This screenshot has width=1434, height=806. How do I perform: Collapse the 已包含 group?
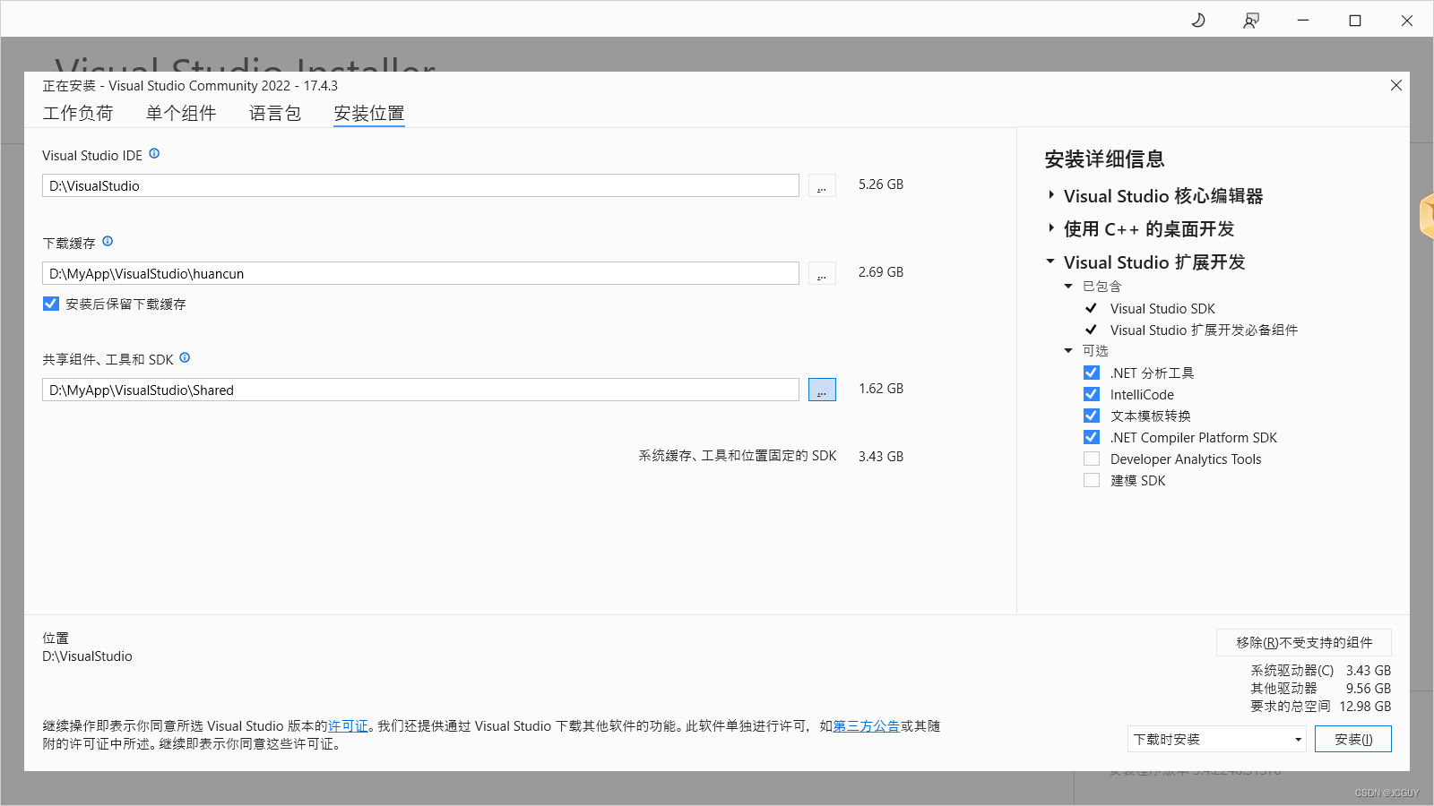(x=1068, y=287)
